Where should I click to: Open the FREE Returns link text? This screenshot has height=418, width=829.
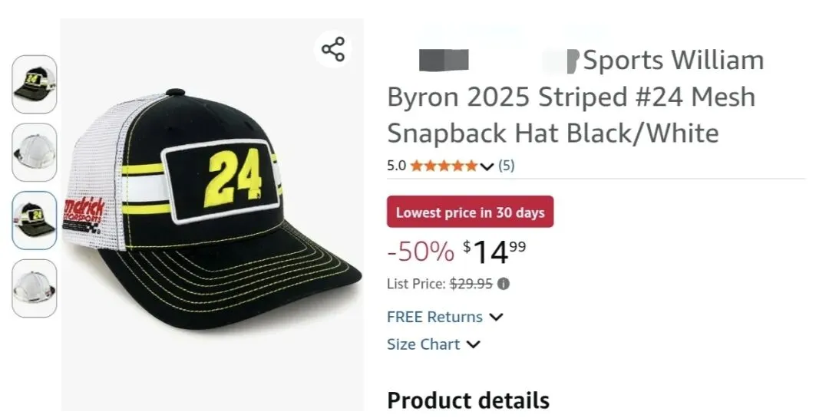point(434,317)
